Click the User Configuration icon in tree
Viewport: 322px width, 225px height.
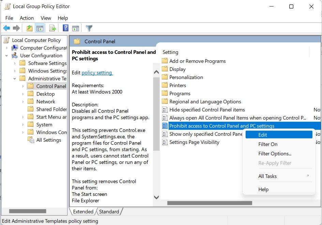(15, 56)
